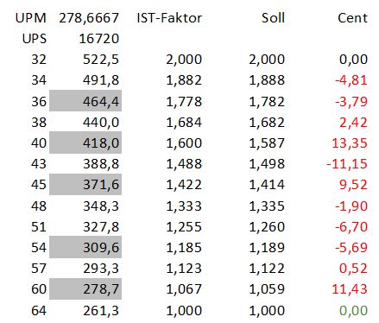The height and width of the screenshot is (323, 379).
Task: Select the green 0,00 Cent cell
Action: [353, 310]
